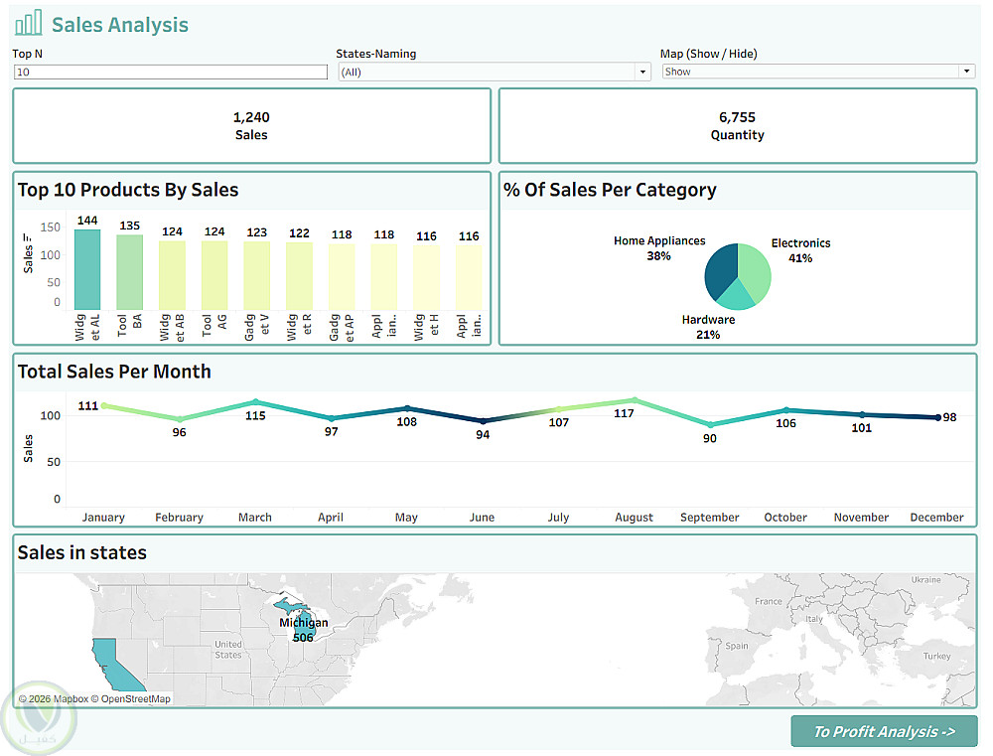993x756 pixels.
Task: Click the February axis label
Action: 179,518
